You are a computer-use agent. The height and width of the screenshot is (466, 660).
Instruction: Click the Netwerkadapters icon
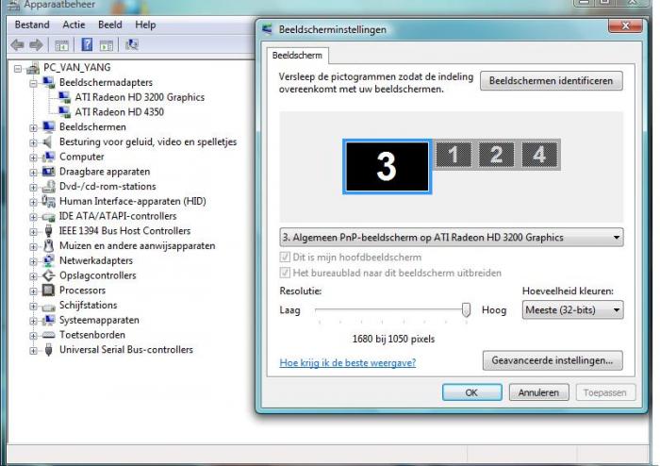pos(49,260)
